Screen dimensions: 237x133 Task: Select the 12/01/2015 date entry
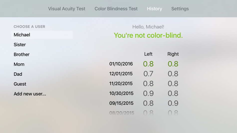click(x=121, y=74)
